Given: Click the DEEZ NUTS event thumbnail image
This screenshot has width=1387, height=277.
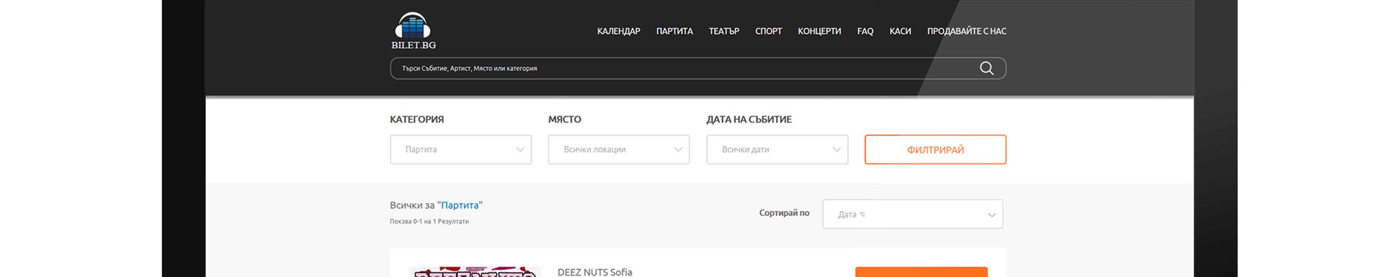Looking at the screenshot, I should [474, 272].
